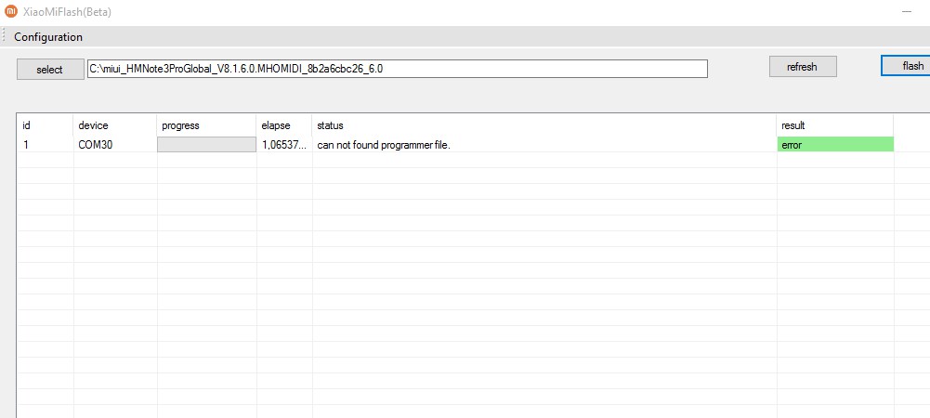Minimize the XiaoMiFlash window

pos(906,12)
